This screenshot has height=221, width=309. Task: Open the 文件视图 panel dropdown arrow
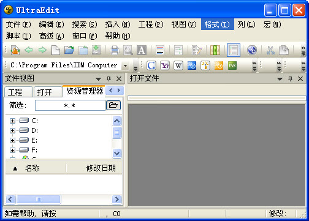coord(98,79)
